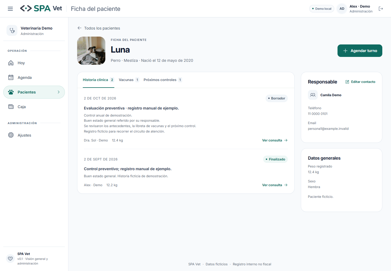Click the Demo local status badge
Viewport: 391px width, 271px height.
[x=322, y=9]
